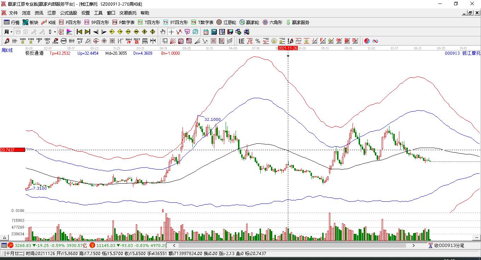Select the crosshair cursor tool

point(171,32)
